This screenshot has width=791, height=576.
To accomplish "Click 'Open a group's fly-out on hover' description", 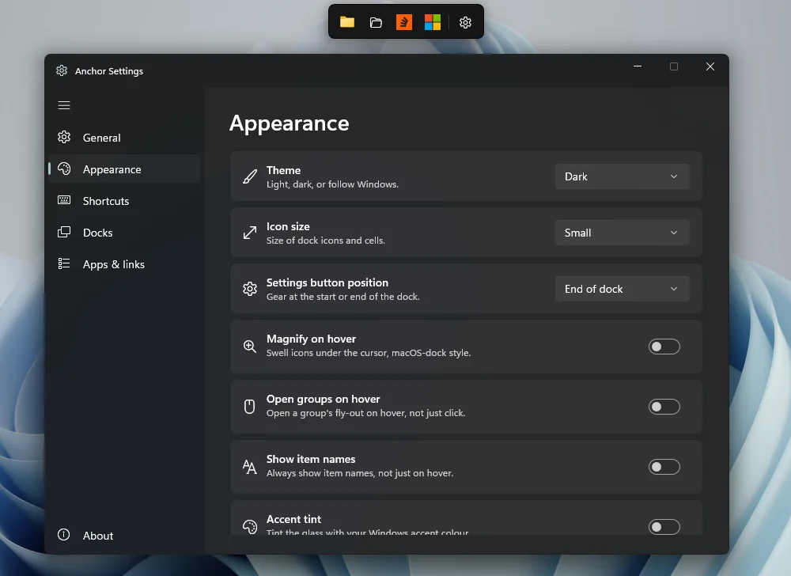I will 365,413.
